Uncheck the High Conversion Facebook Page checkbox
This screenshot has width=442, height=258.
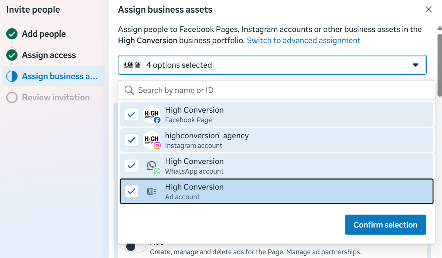(x=131, y=114)
